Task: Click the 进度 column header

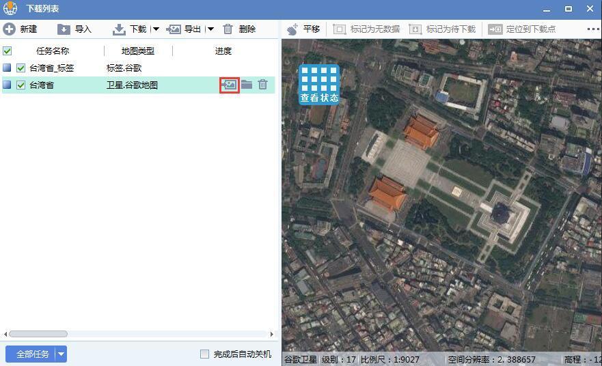Action: pos(223,51)
